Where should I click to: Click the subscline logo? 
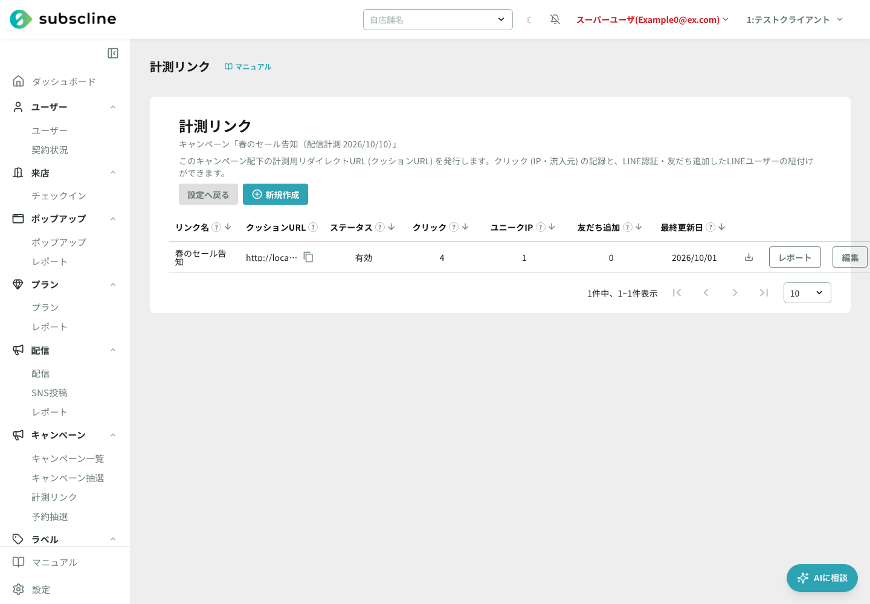(x=63, y=19)
